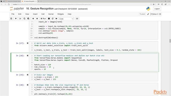Click the plt.imshow line in cell 20
171x96 pixels.
coord(53,94)
